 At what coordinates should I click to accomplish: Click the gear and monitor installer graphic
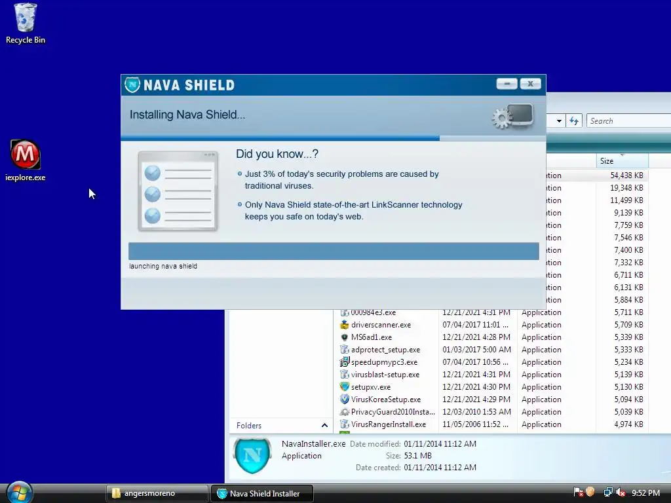pos(512,116)
